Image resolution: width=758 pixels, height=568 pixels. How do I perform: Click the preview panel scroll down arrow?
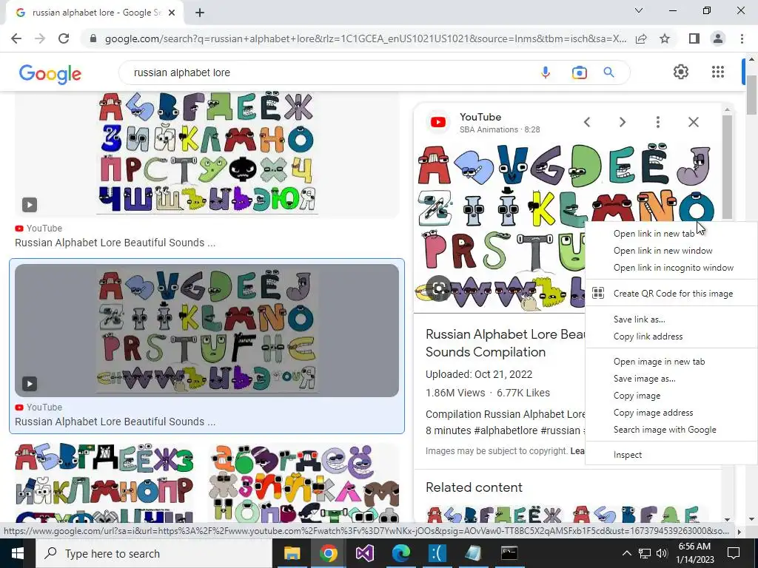pos(727,520)
